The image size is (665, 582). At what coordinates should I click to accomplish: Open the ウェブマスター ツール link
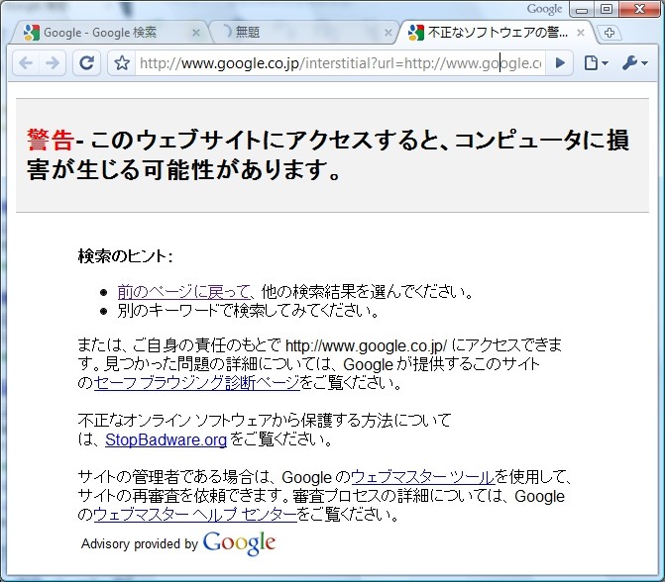click(x=423, y=477)
